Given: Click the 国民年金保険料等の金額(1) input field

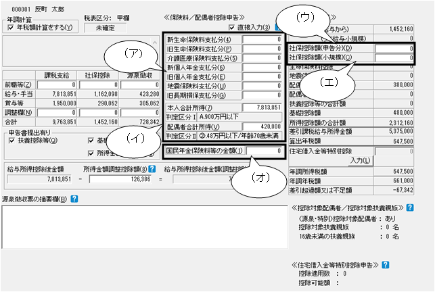Looking at the screenshot, I should pos(264,151).
